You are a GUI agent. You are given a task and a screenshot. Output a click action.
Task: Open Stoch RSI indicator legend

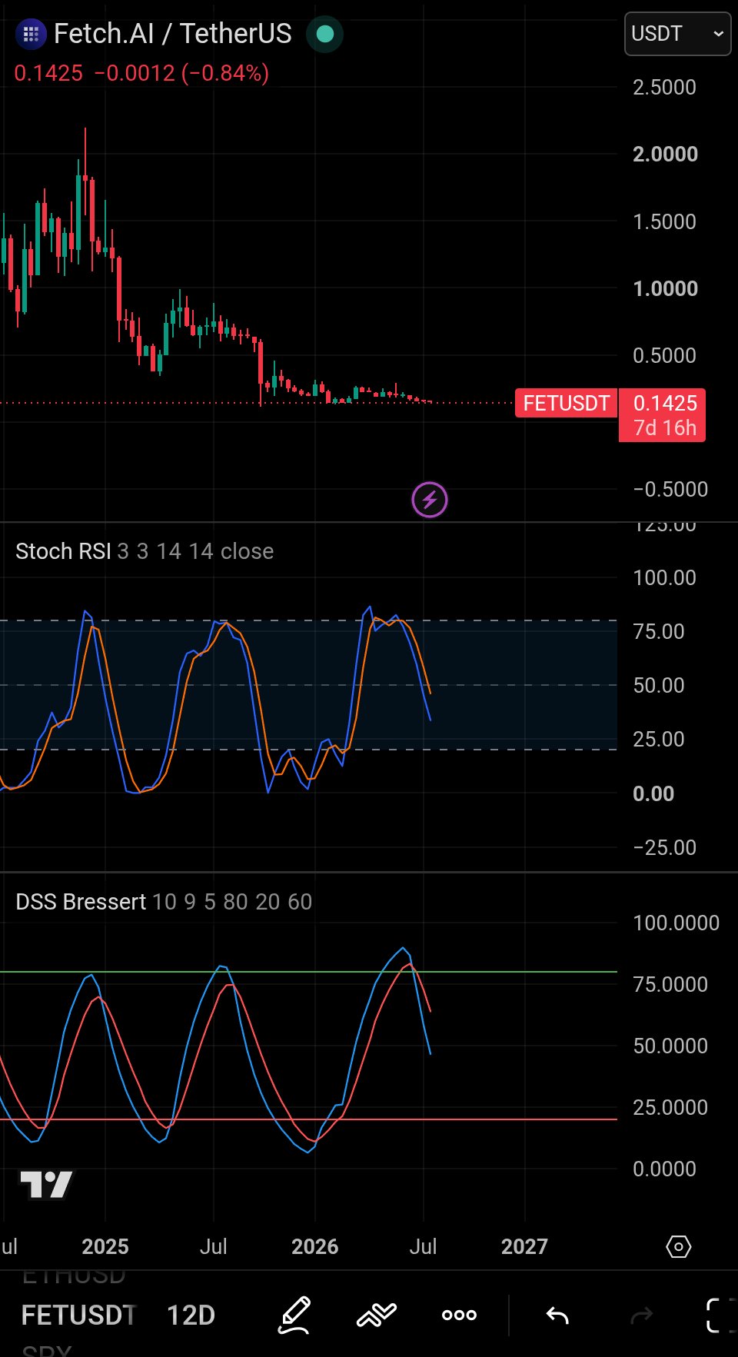click(x=145, y=551)
